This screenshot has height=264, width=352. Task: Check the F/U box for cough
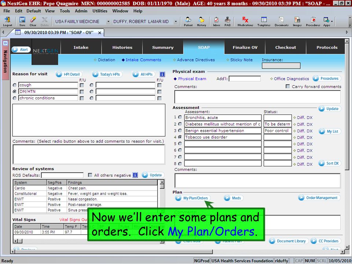pyautogui.click(x=82, y=85)
